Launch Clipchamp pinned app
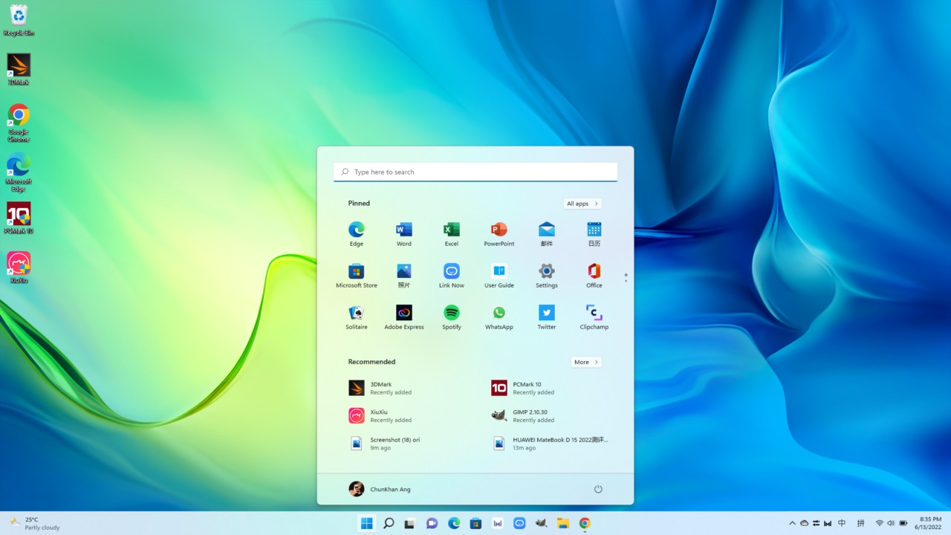The height and width of the screenshot is (535, 951). click(594, 317)
